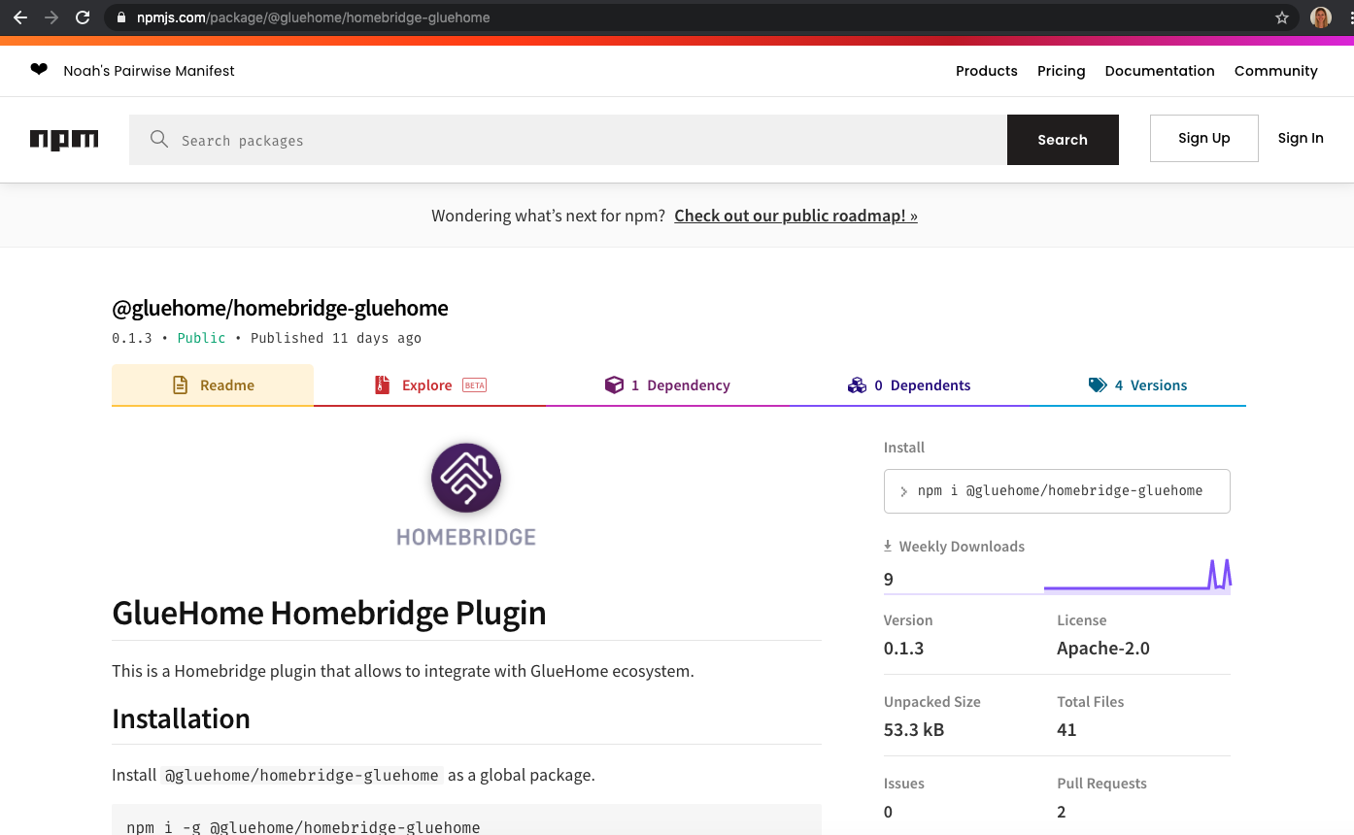1354x835 pixels.
Task: Select the 0 Dependents tab
Action: click(909, 385)
